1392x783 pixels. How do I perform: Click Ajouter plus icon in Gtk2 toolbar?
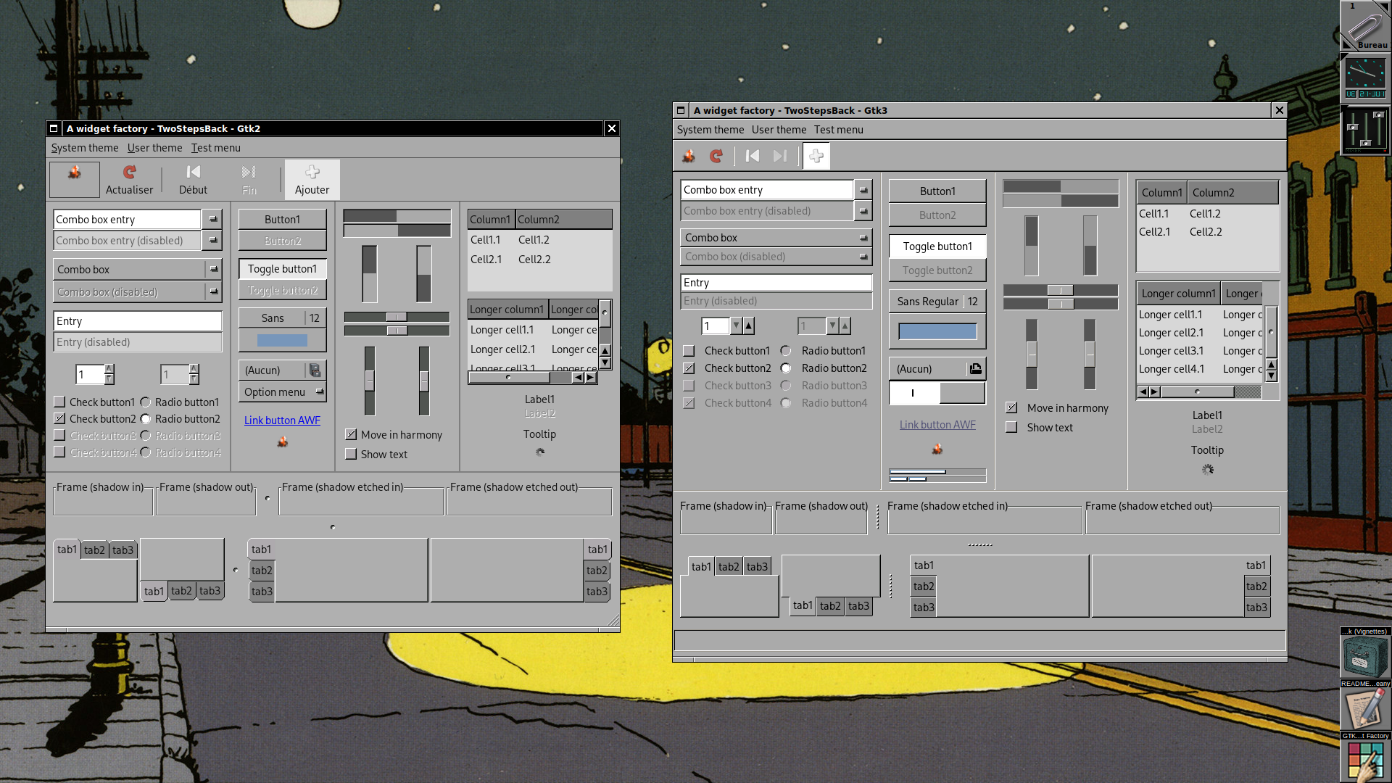(312, 172)
